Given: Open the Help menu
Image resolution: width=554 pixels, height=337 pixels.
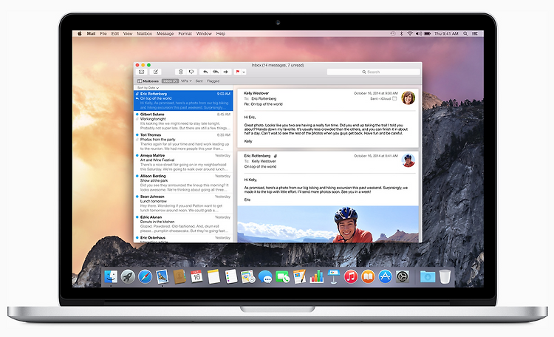Looking at the screenshot, I should pyautogui.click(x=220, y=33).
